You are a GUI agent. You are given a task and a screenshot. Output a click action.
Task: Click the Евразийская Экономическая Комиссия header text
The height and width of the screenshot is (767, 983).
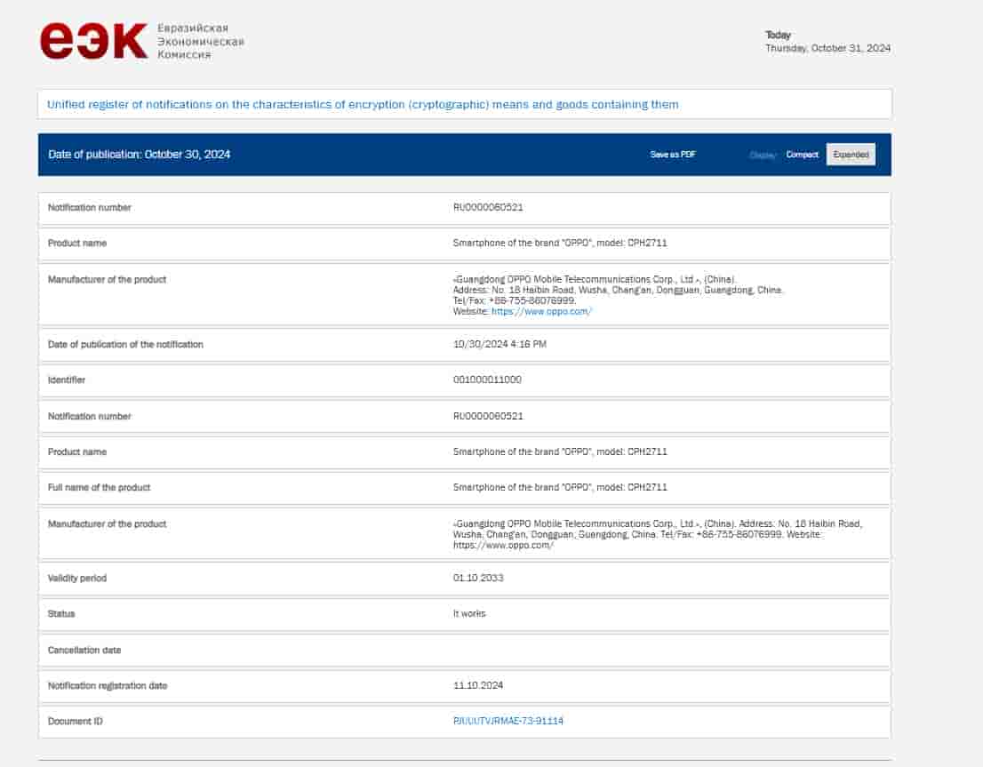click(x=200, y=42)
